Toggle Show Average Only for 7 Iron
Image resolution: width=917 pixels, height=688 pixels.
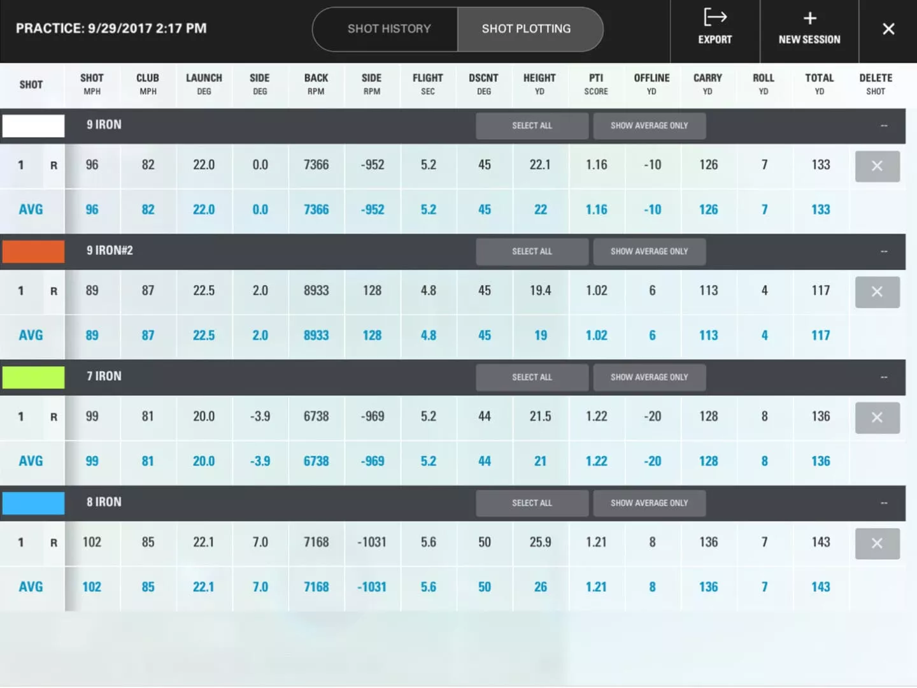click(649, 377)
